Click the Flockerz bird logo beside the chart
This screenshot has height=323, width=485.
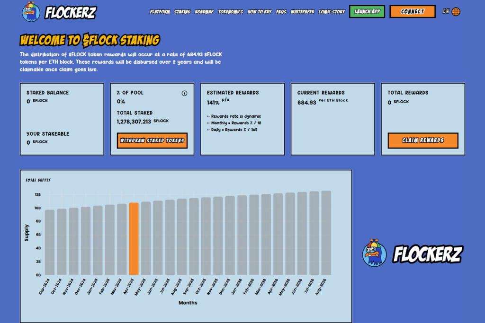374,253
